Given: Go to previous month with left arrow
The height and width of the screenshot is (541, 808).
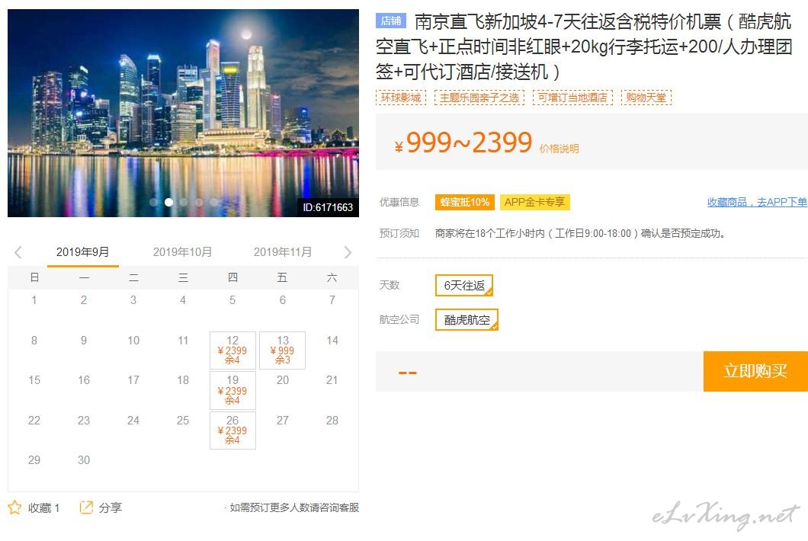Looking at the screenshot, I should coord(18,252).
